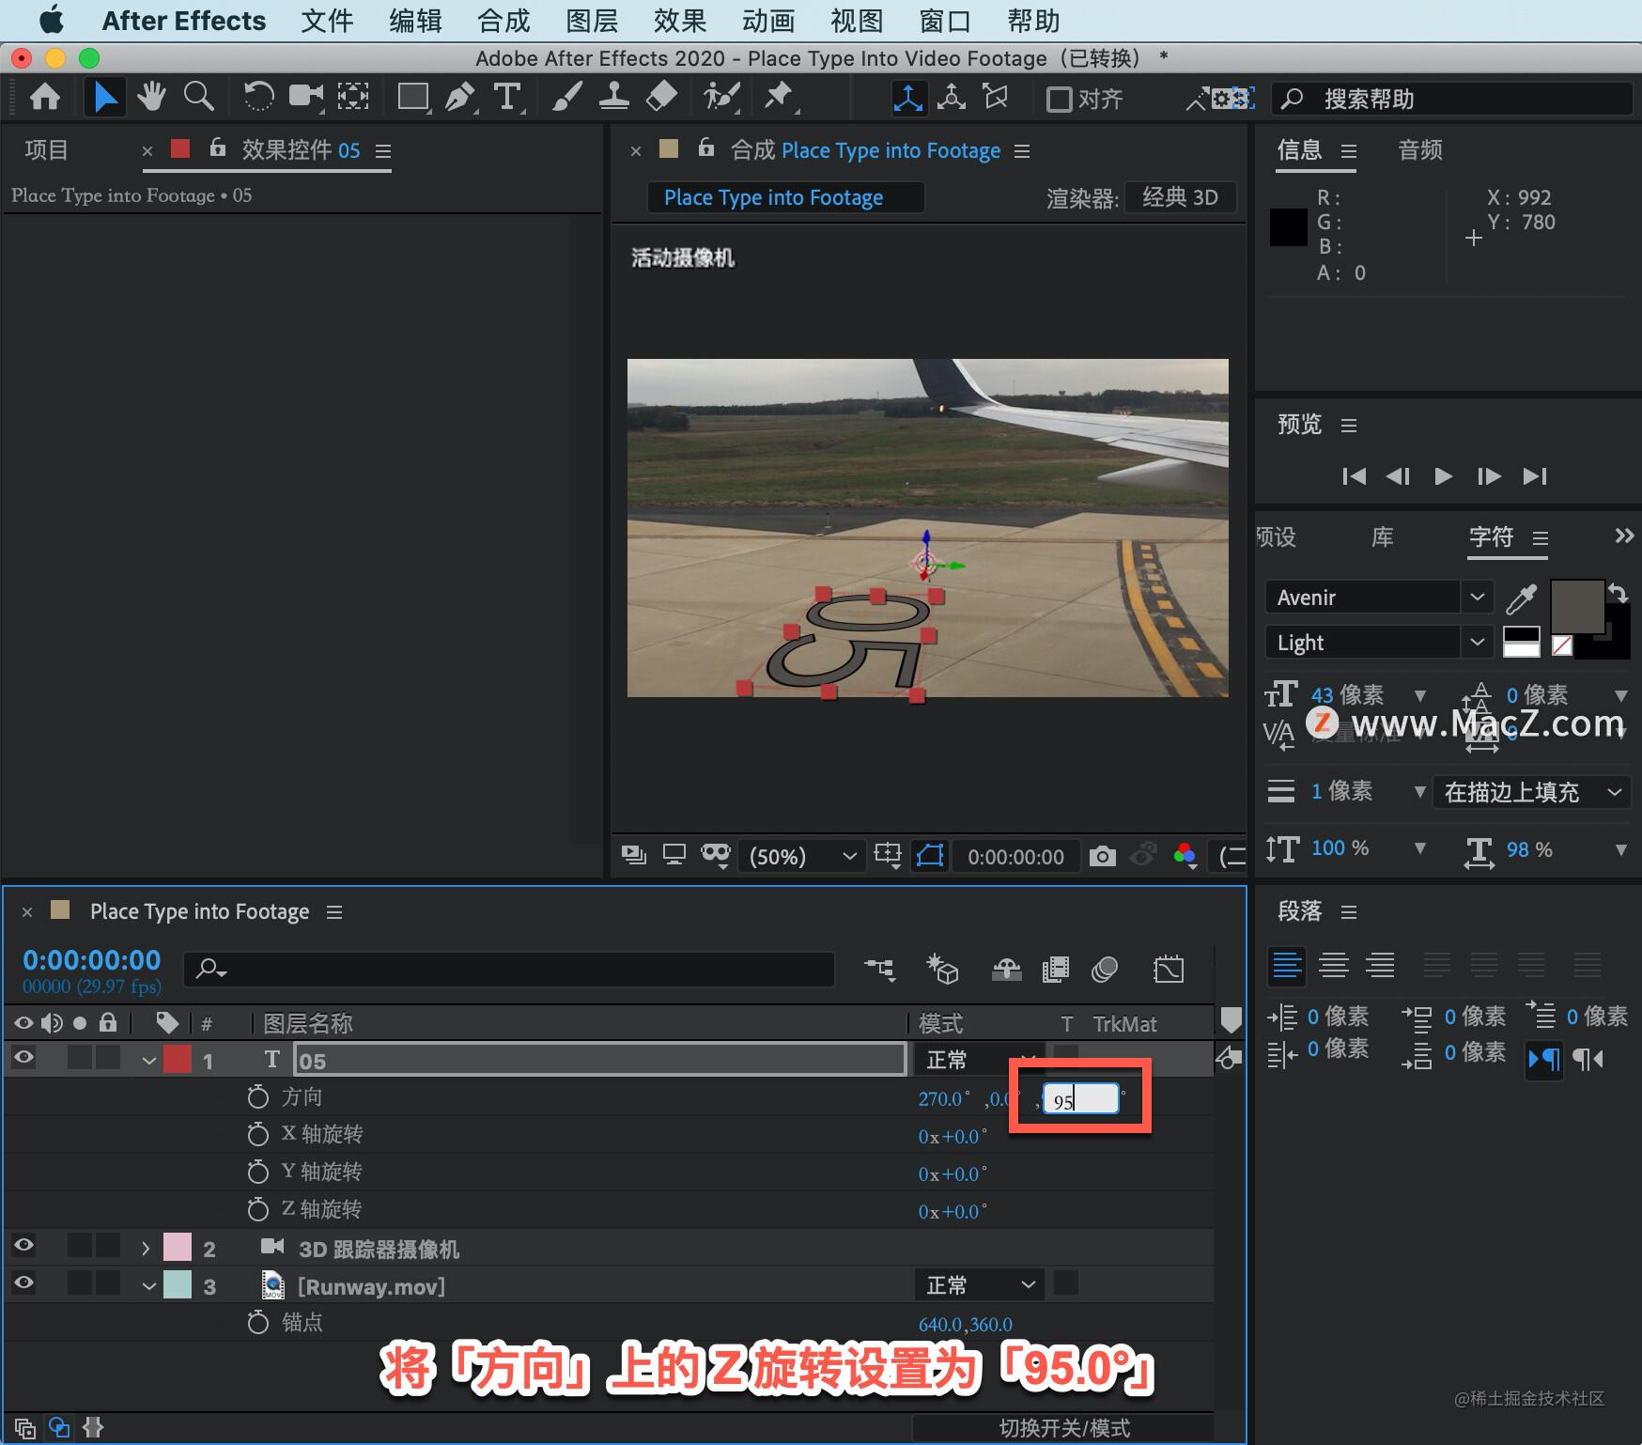Open the 效果 menu
This screenshot has height=1445, width=1642.
click(x=680, y=21)
